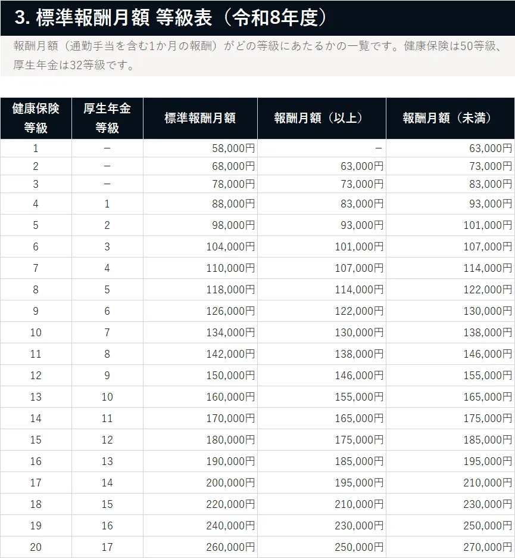Click the 厚生年金は32等級です description line
The height and width of the screenshot is (558, 515).
[x=74, y=65]
